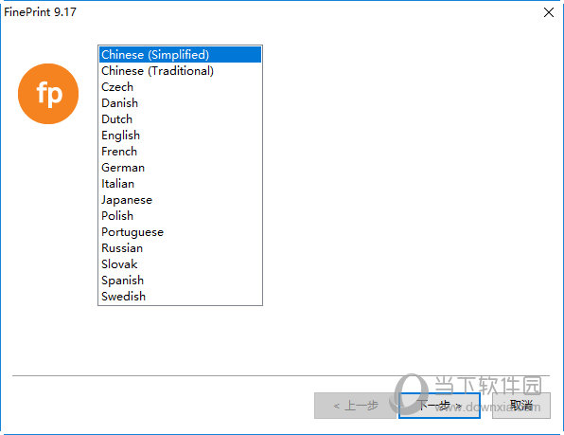Screen dimensions: 564x435
Task: Click the orange FinePrint fp logo
Action: 48,94
